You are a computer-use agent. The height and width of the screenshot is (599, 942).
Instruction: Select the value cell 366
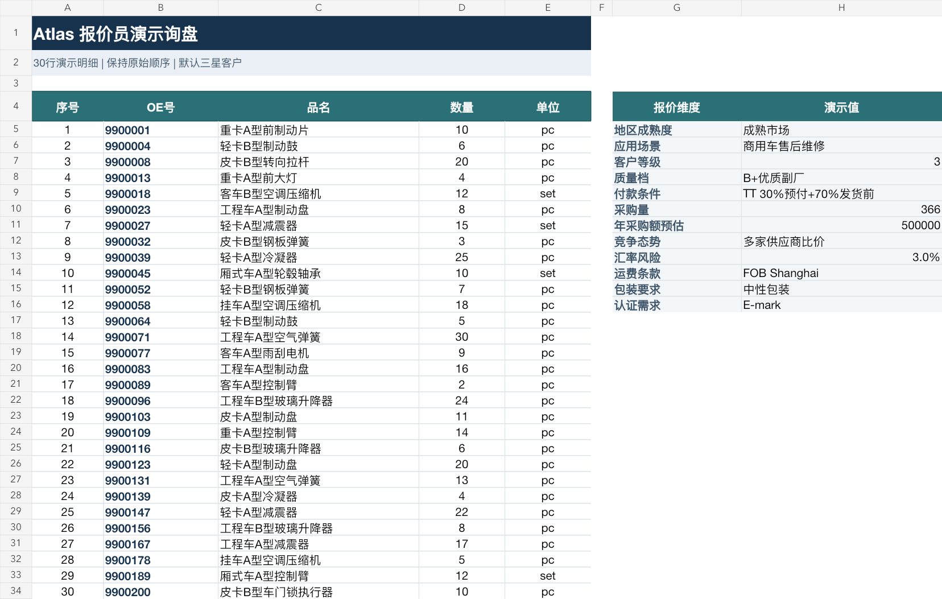point(842,209)
